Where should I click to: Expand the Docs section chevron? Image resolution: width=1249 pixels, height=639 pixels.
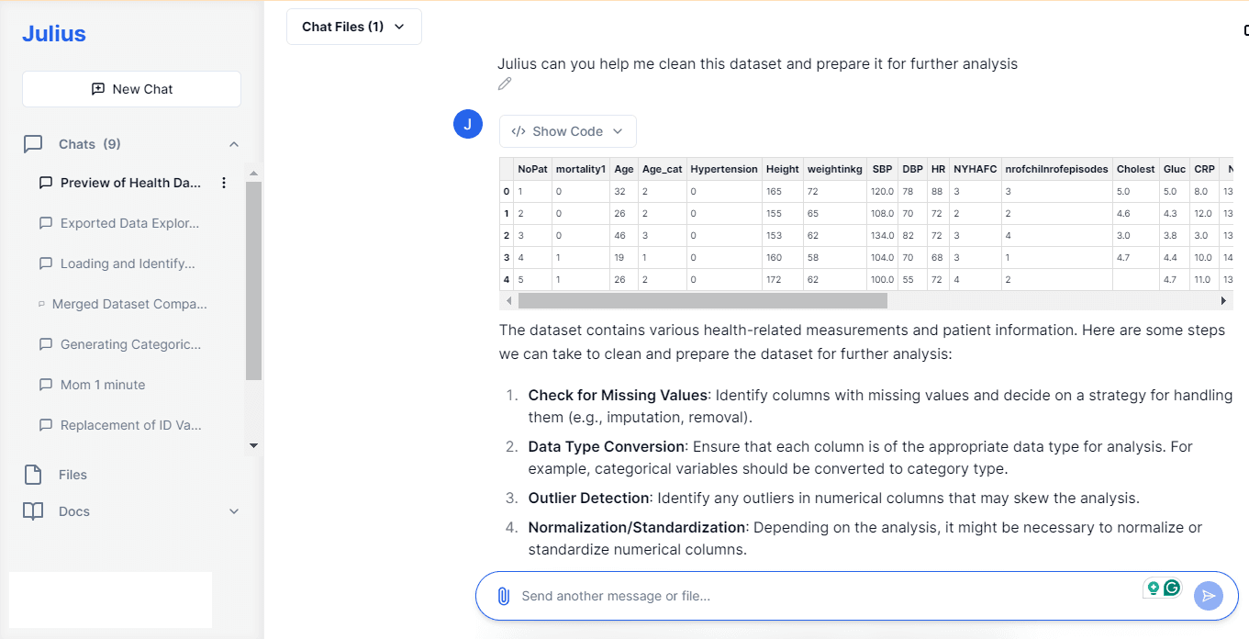point(234,511)
